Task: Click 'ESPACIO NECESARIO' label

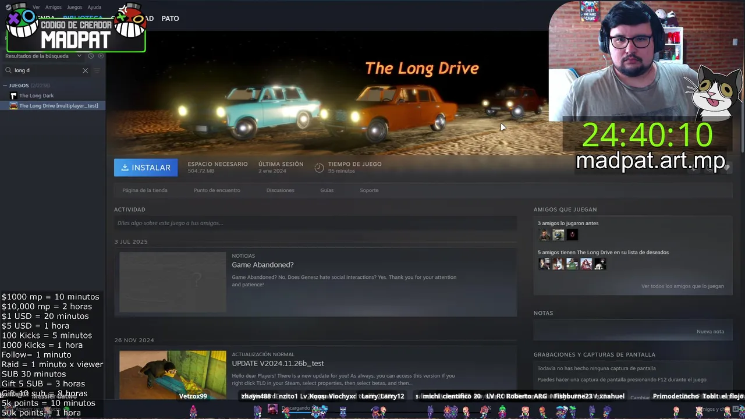Action: tap(218, 164)
